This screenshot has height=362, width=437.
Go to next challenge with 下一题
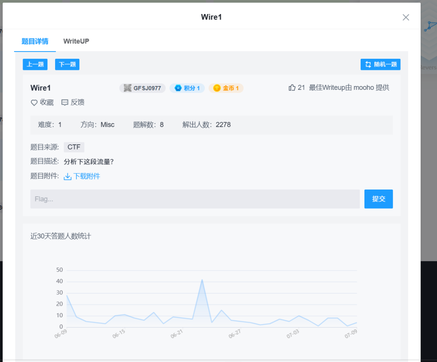67,64
